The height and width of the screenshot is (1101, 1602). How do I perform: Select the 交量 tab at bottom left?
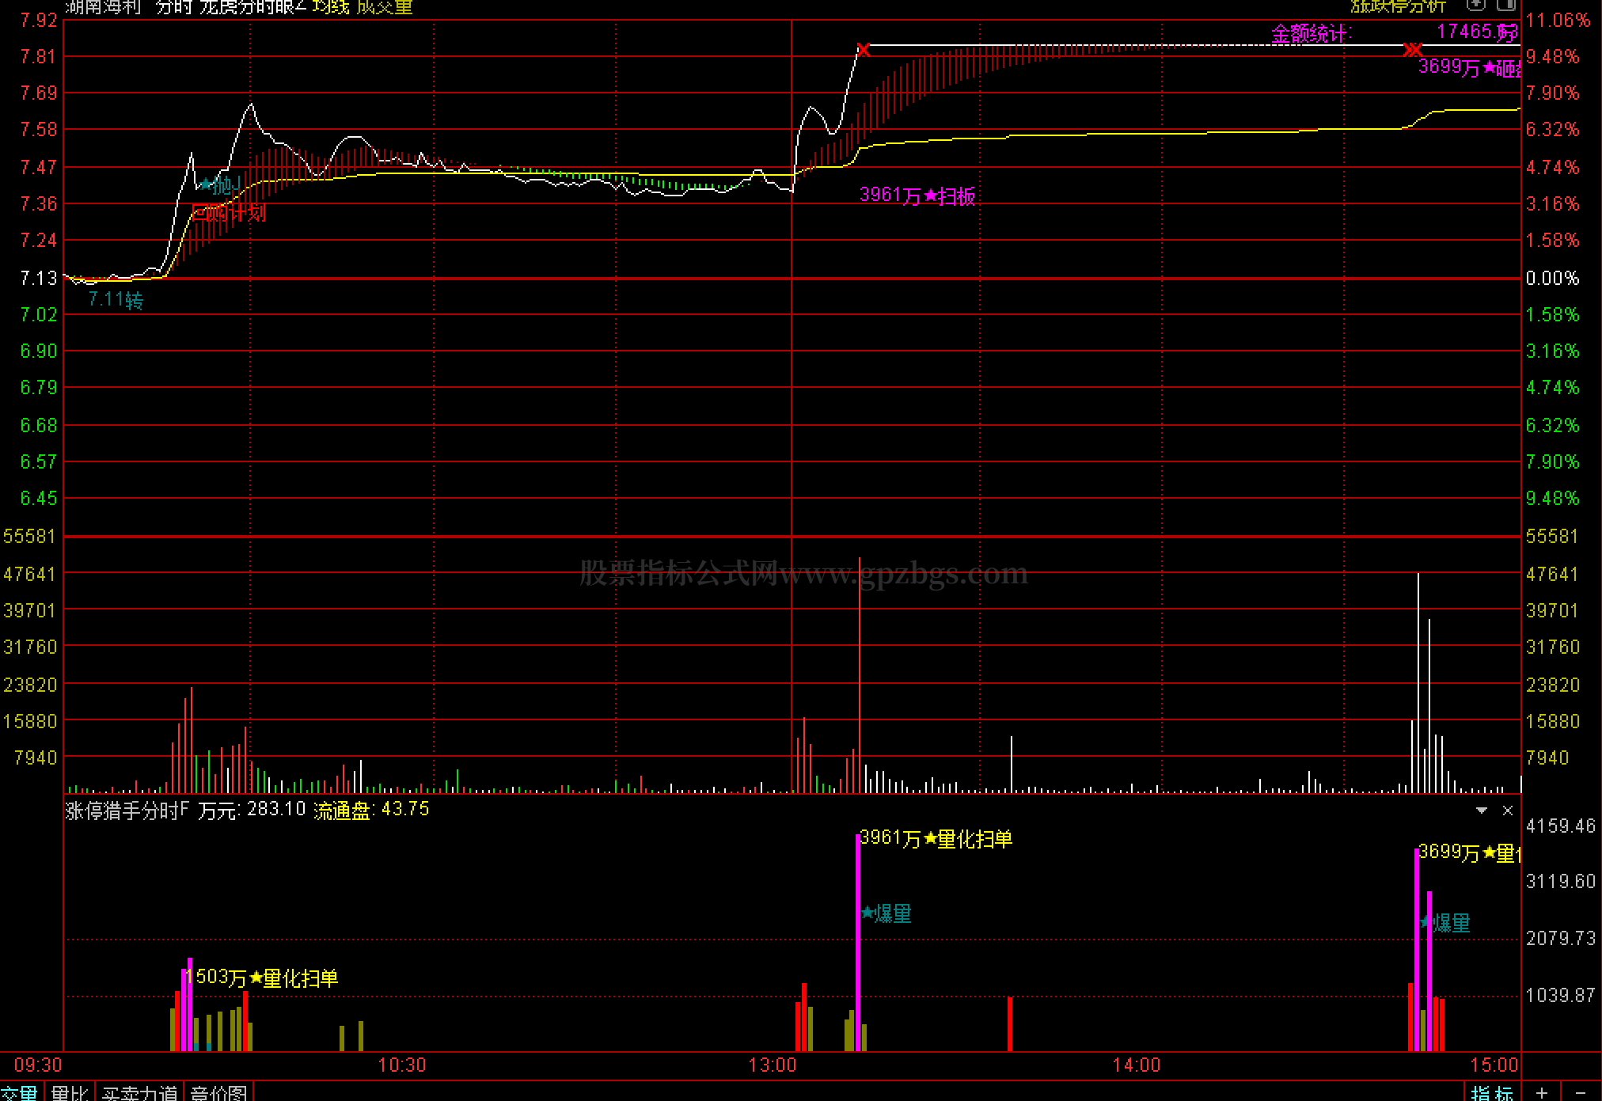point(20,1093)
